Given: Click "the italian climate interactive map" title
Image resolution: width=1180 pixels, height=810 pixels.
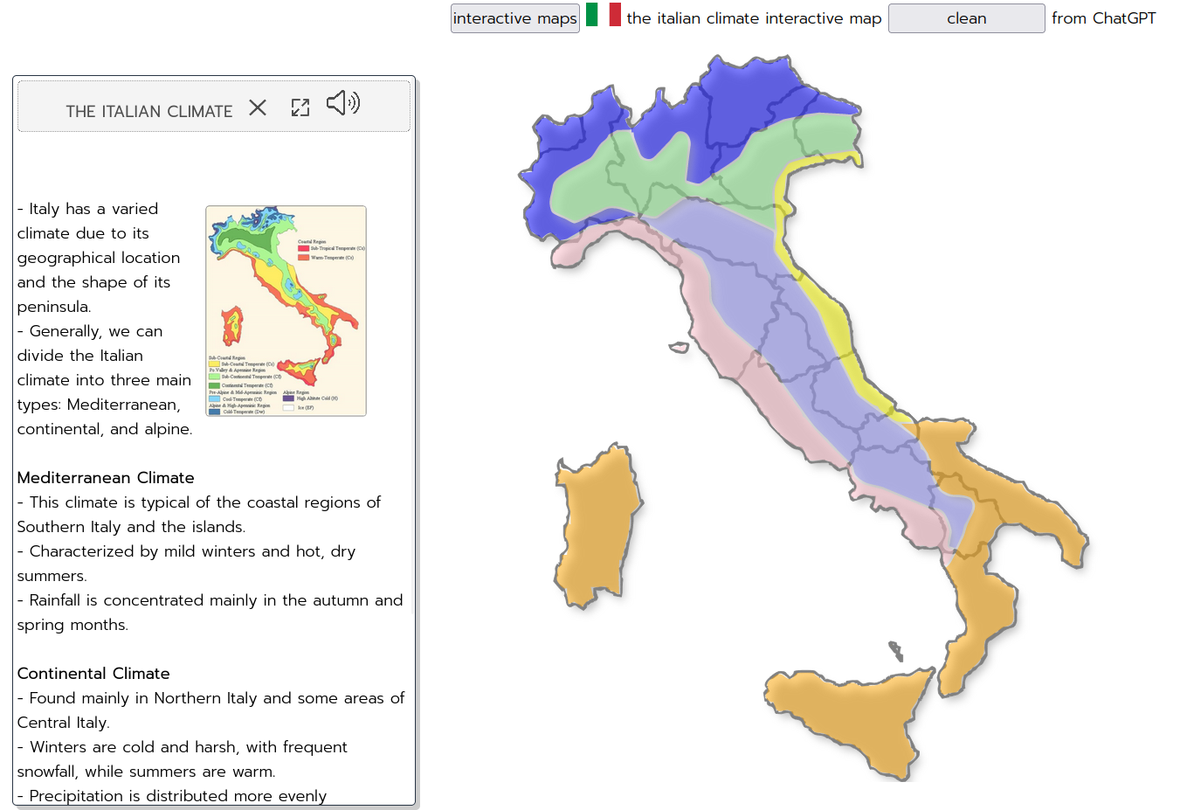Looking at the screenshot, I should (x=754, y=18).
